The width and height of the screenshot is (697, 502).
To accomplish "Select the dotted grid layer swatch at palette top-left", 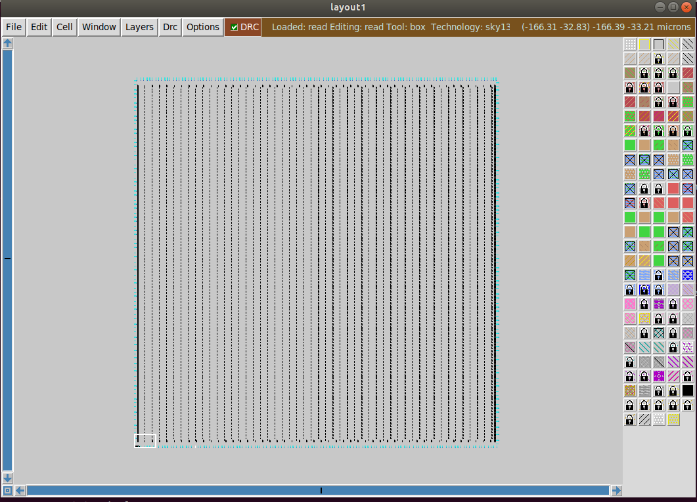I will tap(630, 44).
